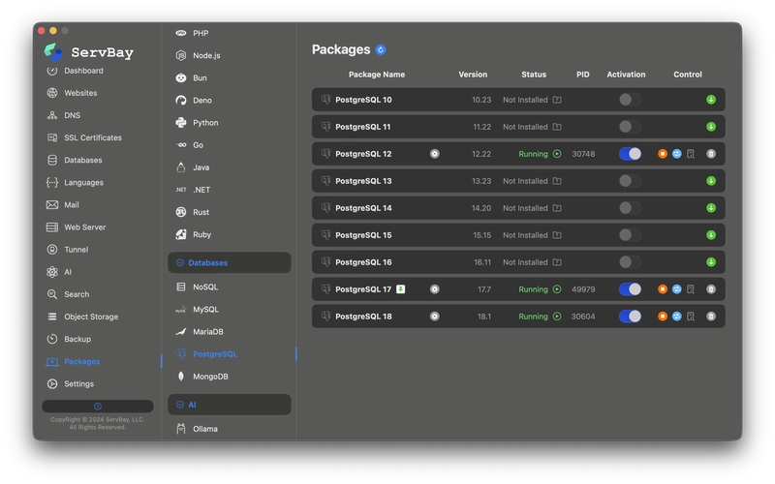
Task: Click the Running status of PostgreSQL 17
Action: click(534, 289)
